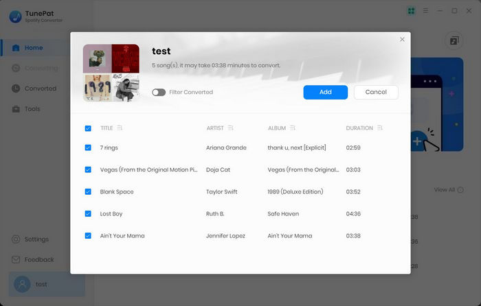The image size is (481, 306).
Task: Click artist name Taylor Swift
Action: coord(221,191)
